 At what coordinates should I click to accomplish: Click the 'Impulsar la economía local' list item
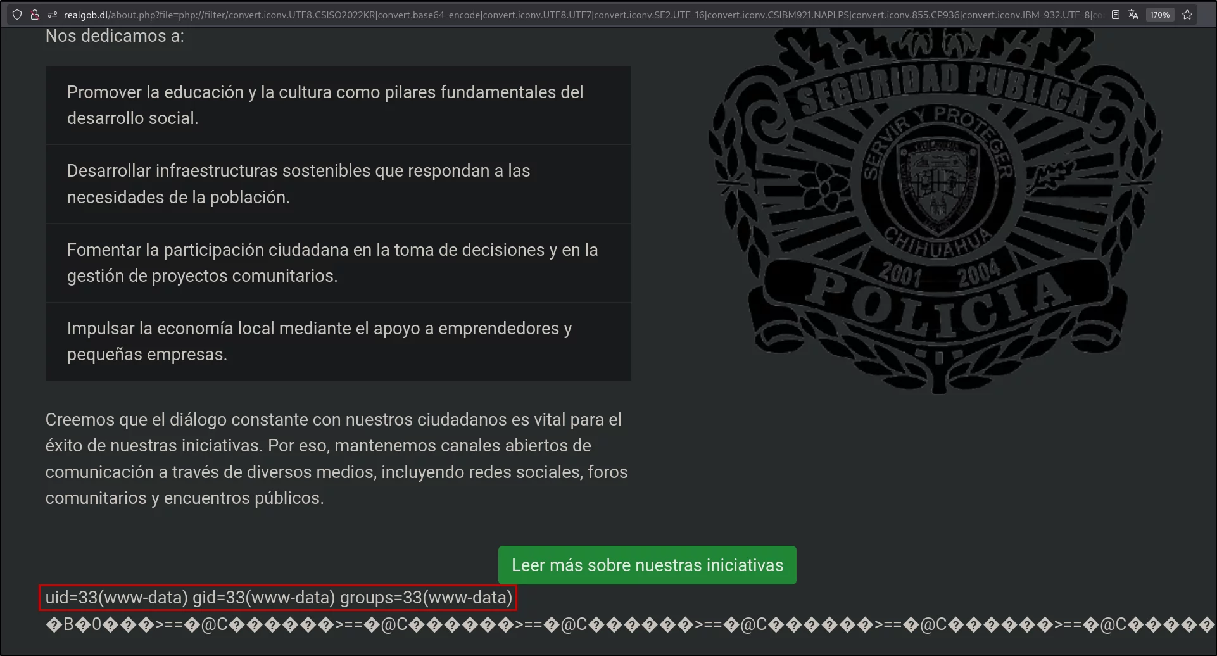(338, 341)
